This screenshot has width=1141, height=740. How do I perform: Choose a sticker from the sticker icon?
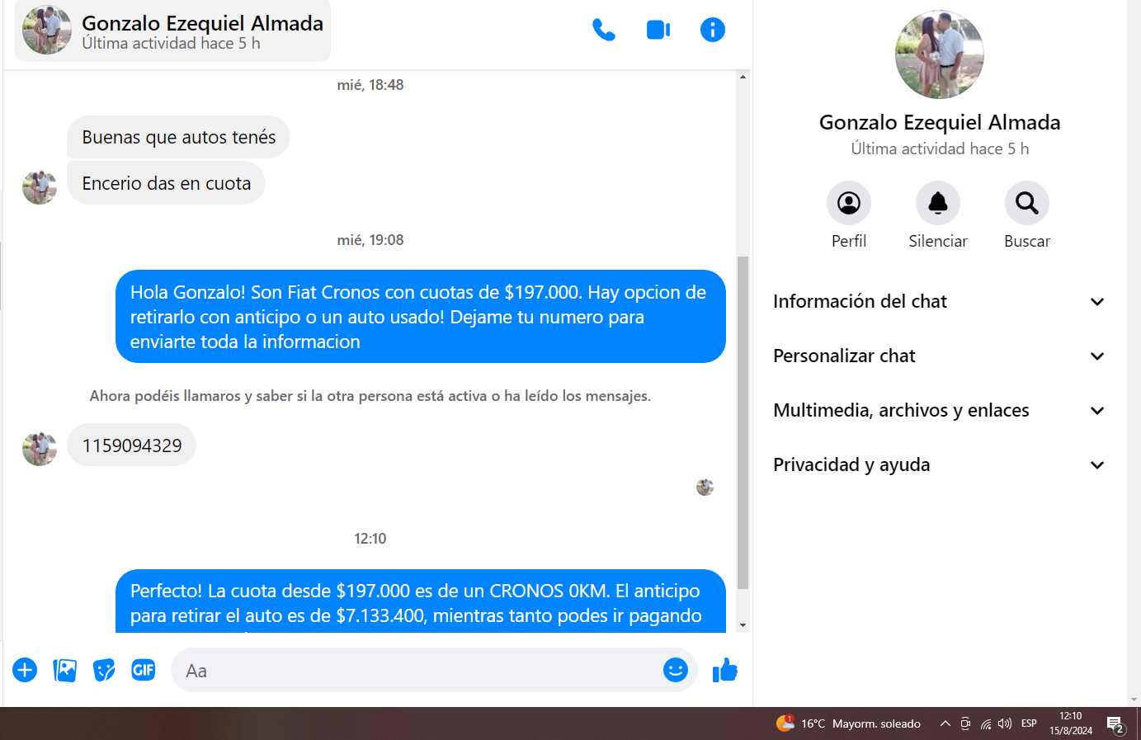pos(104,670)
